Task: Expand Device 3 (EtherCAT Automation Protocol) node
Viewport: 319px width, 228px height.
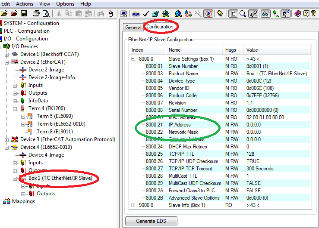Action: pos(7,140)
